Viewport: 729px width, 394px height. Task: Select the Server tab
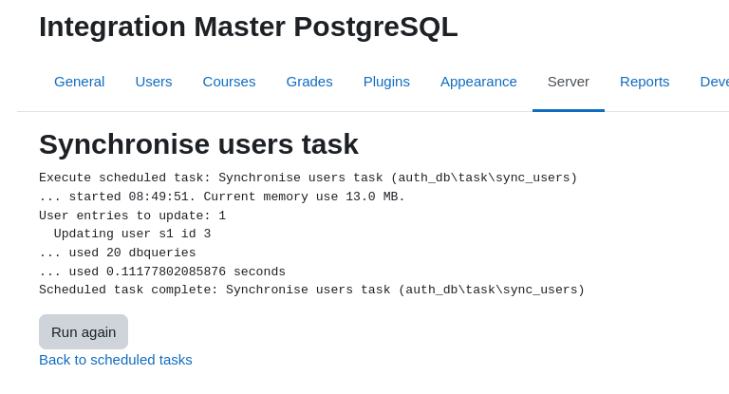pyautogui.click(x=569, y=82)
